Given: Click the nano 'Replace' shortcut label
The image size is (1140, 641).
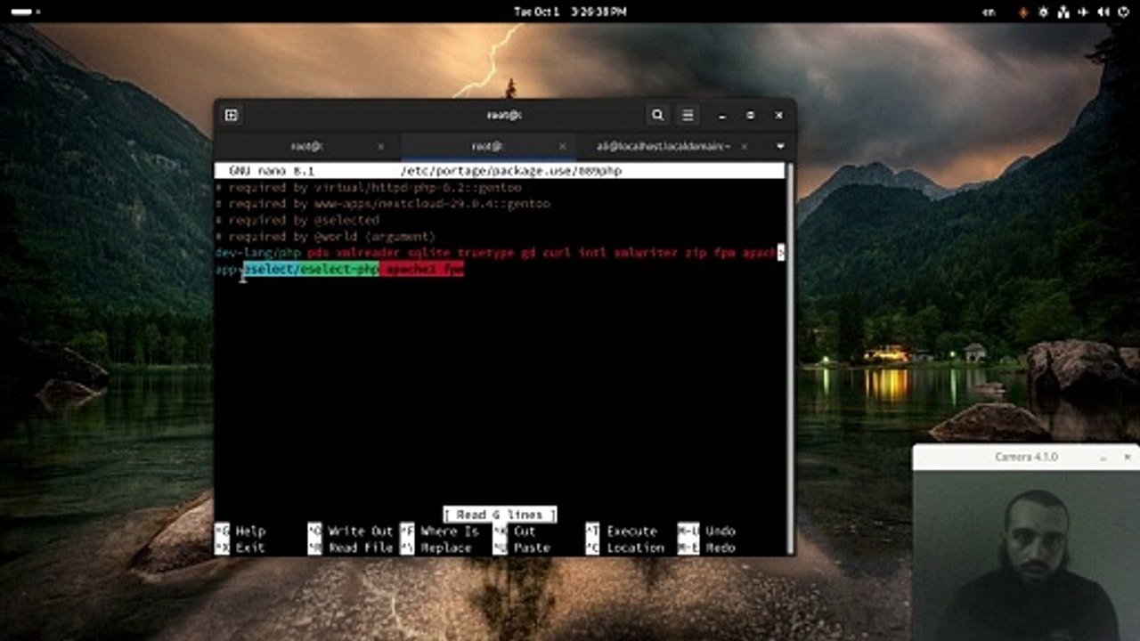Looking at the screenshot, I should pyautogui.click(x=446, y=548).
